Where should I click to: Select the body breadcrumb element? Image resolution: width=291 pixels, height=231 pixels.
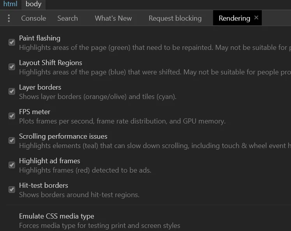pyautogui.click(x=34, y=4)
